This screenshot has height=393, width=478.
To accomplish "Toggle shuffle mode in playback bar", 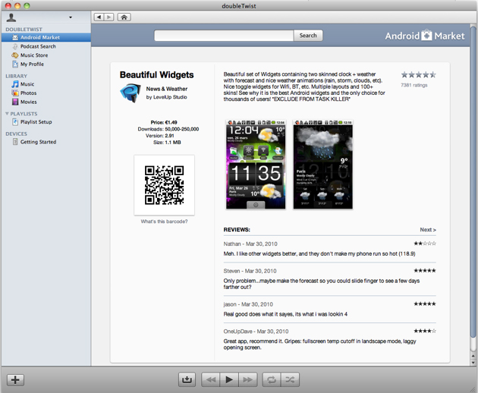I will (290, 379).
